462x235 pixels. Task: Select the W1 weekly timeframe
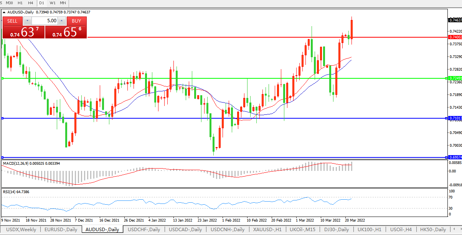(53, 3)
